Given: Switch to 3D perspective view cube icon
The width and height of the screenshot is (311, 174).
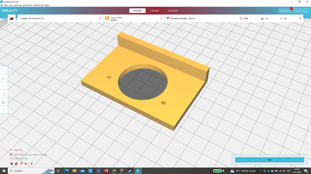Looking at the screenshot, I should tap(12, 164).
